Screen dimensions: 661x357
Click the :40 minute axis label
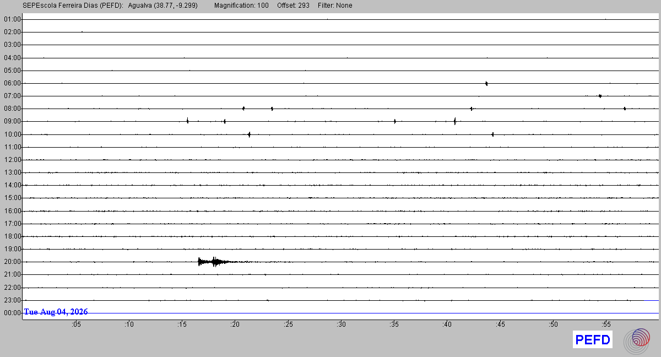(447, 324)
